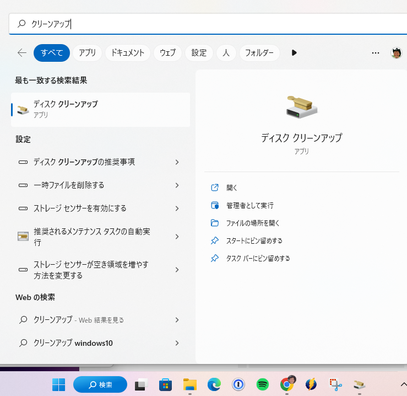Click the Windows Start button

tap(58, 384)
